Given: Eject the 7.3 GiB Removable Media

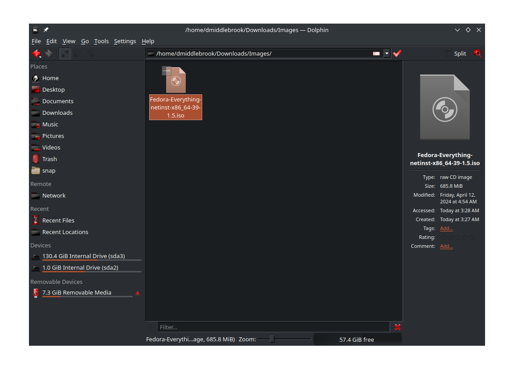Looking at the screenshot, I should (x=138, y=293).
